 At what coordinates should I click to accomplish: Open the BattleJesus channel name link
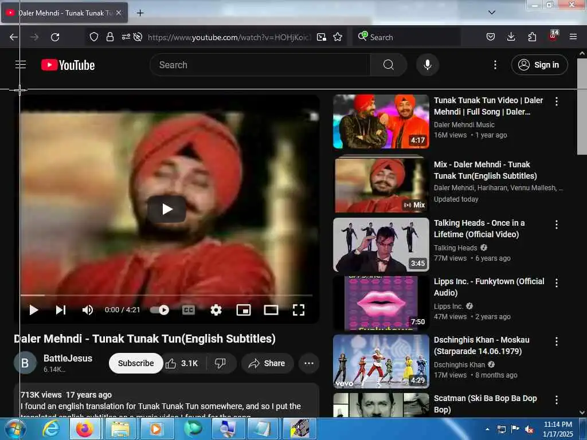(x=68, y=358)
